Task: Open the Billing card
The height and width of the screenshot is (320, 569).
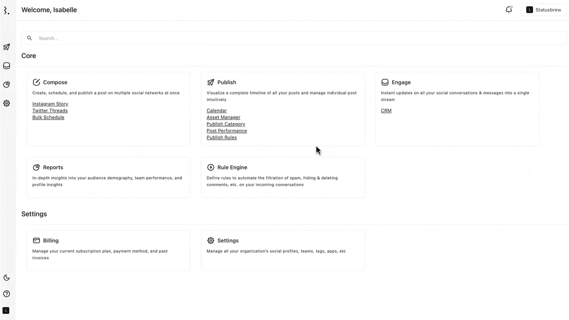Action: coord(108,250)
